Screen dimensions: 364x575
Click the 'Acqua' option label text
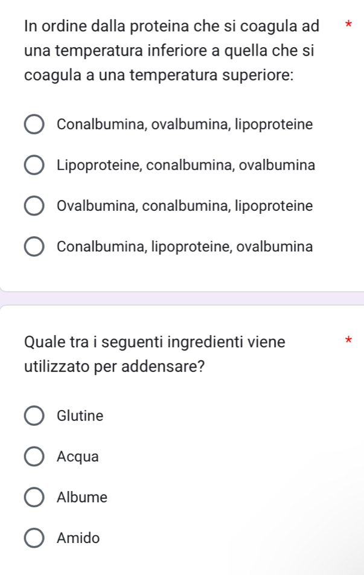[77, 457]
